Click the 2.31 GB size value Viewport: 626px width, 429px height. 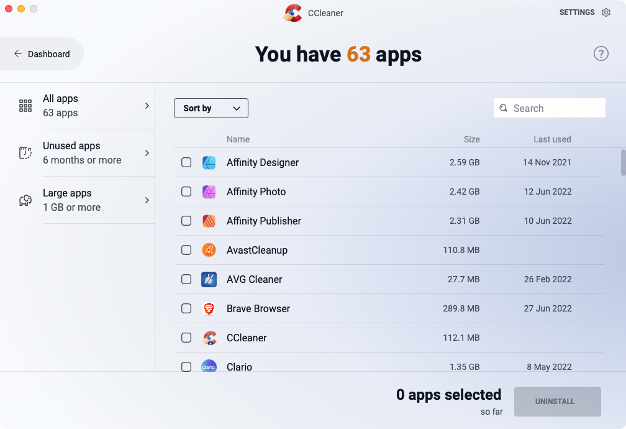[x=465, y=221]
